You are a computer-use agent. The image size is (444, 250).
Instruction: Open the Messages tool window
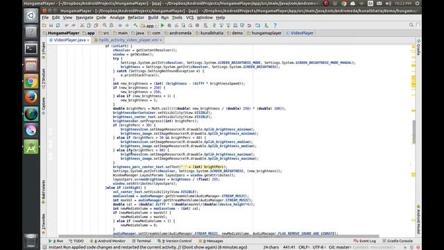(x=211, y=241)
